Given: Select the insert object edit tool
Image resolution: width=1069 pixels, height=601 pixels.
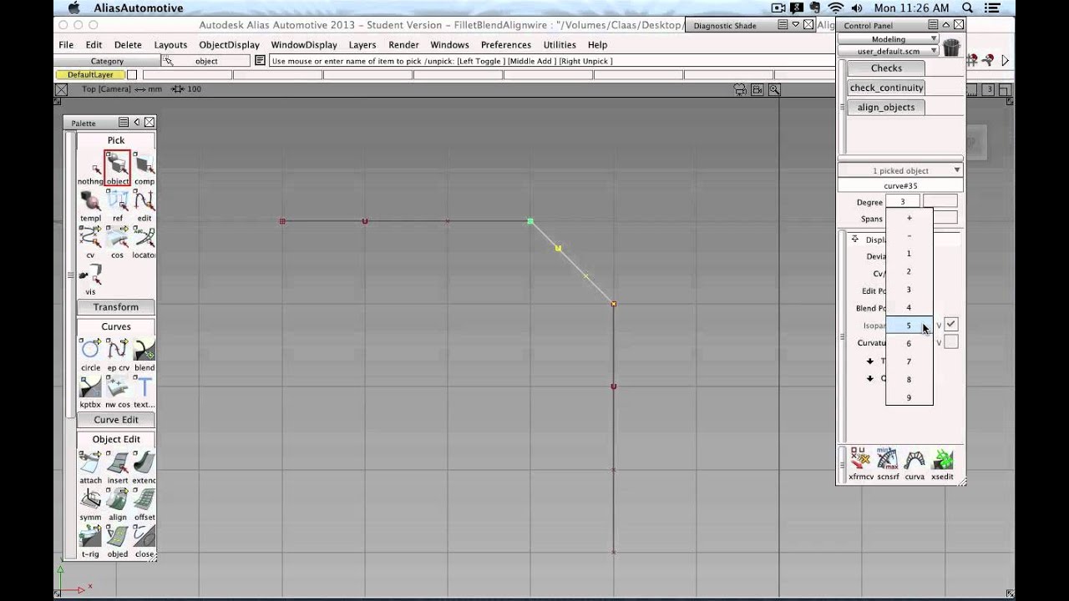Looking at the screenshot, I should [117, 467].
